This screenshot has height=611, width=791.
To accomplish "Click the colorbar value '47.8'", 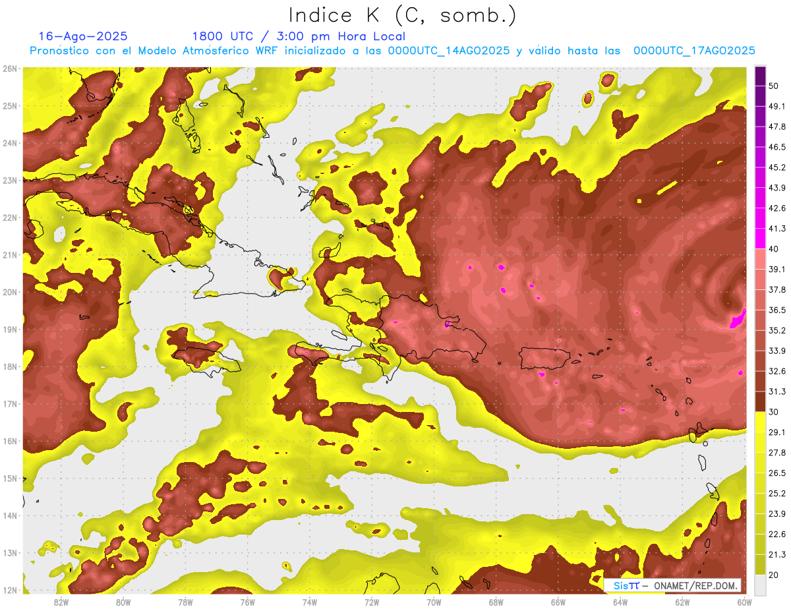I will tap(777, 127).
